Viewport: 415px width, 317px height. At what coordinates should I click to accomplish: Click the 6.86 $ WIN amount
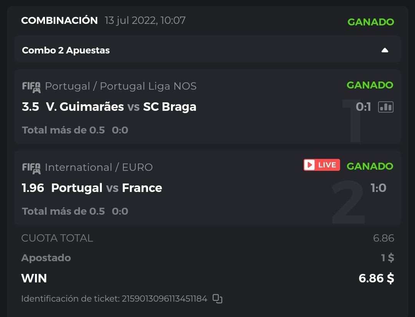(x=376, y=278)
